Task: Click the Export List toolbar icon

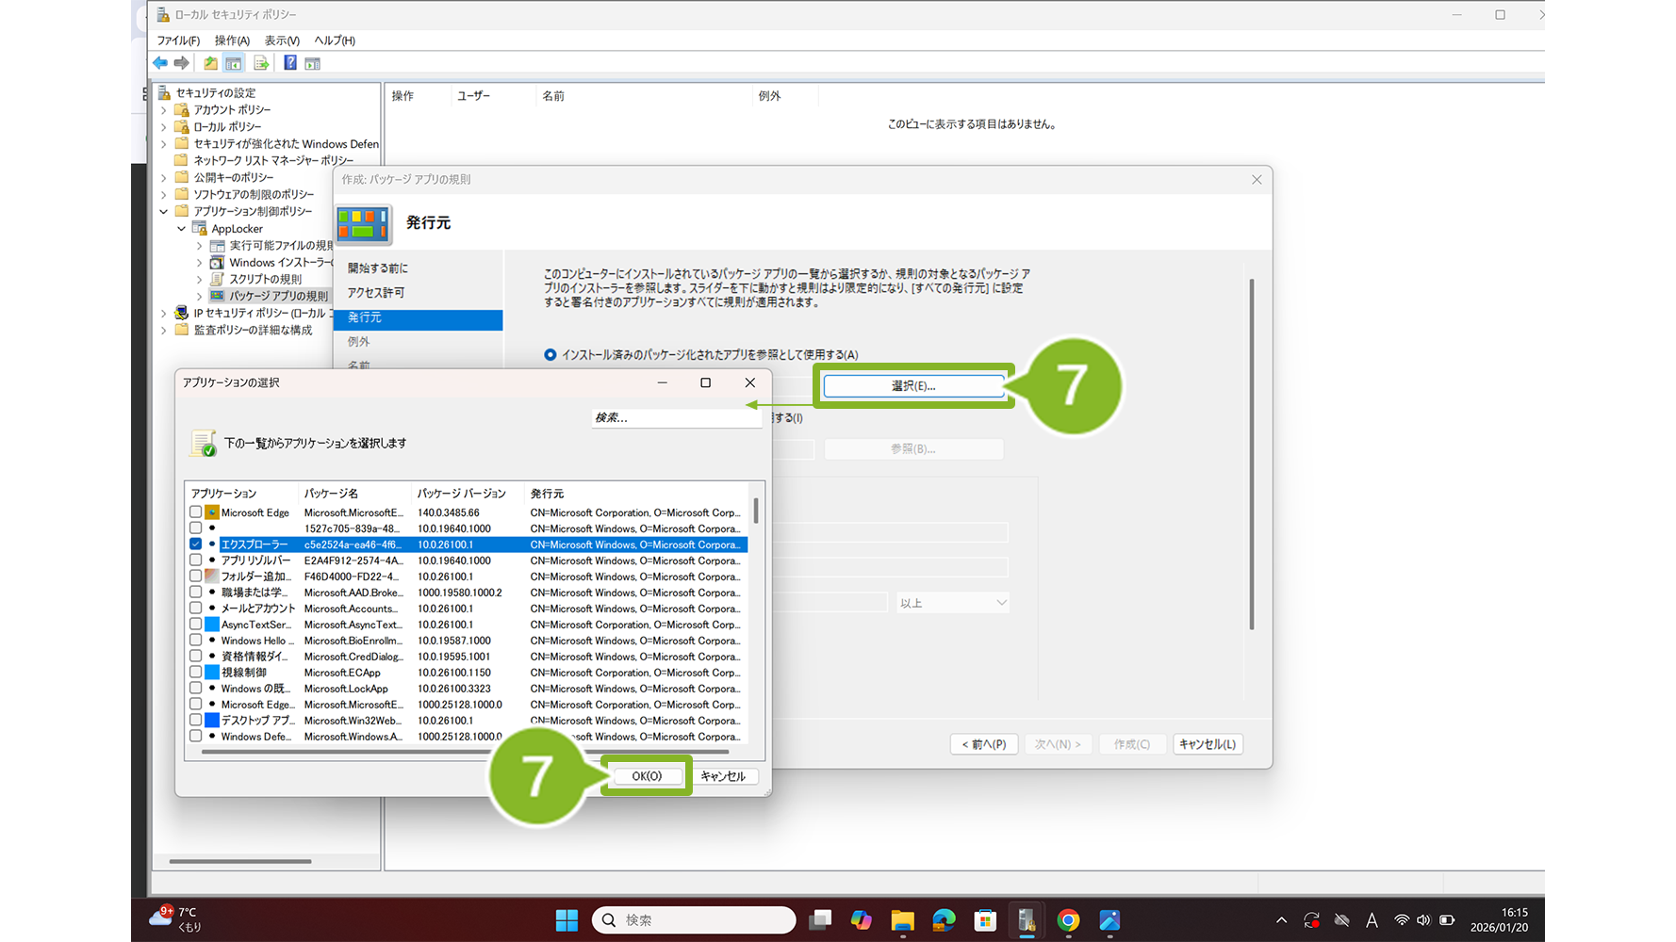Action: 261,63
